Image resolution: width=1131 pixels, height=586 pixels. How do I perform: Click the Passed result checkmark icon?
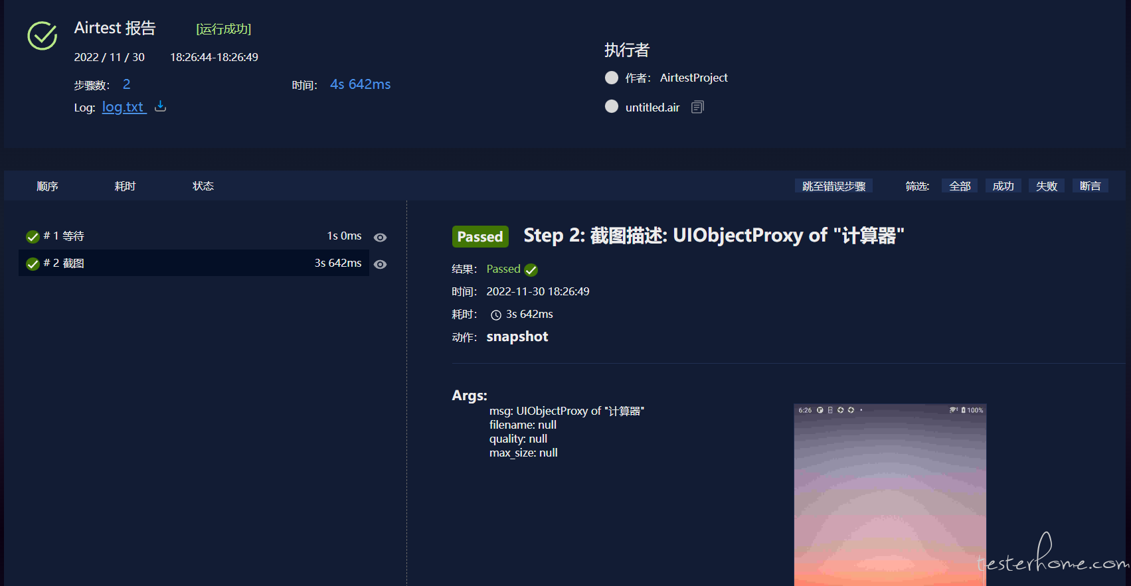531,270
